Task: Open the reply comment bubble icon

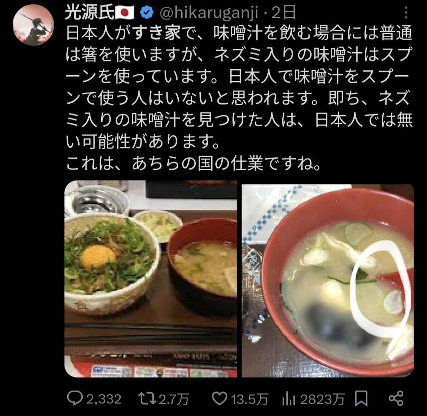Action: coord(75,399)
